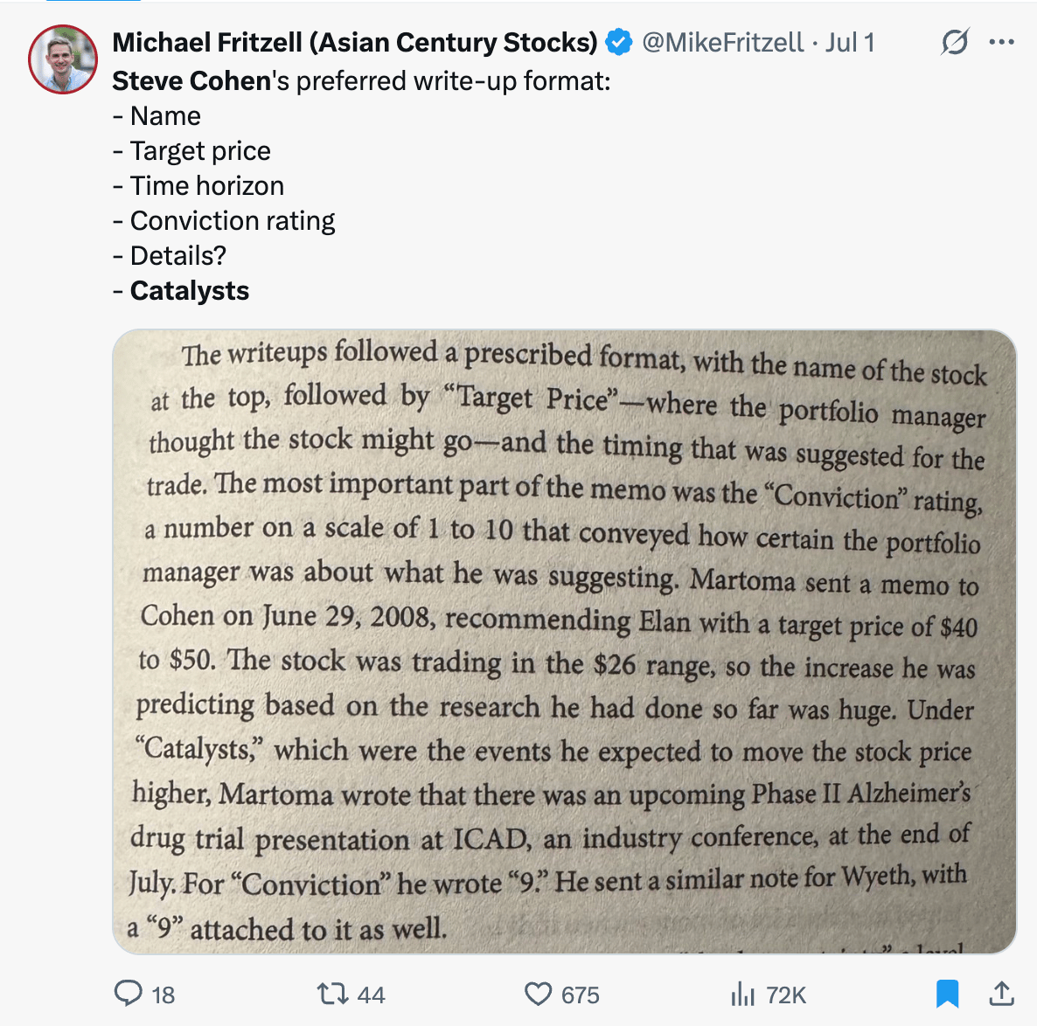This screenshot has width=1037, height=1026.
Task: View analytics via the bar chart icon
Action: coord(742,994)
